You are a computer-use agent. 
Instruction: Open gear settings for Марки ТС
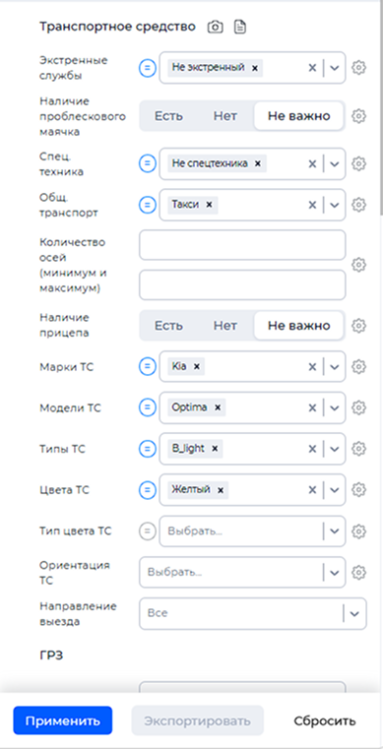(x=358, y=367)
